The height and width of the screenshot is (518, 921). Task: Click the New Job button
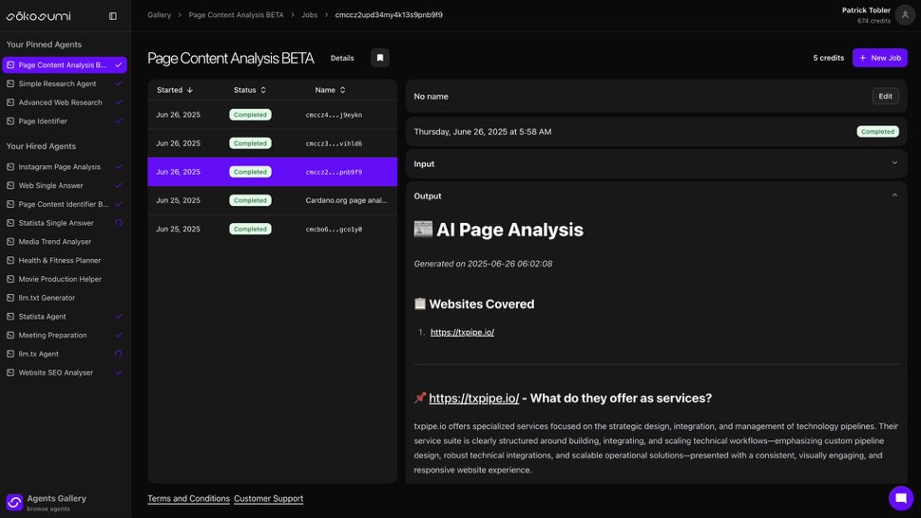(880, 58)
